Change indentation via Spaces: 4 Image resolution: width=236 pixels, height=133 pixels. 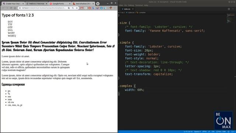tap(197, 132)
